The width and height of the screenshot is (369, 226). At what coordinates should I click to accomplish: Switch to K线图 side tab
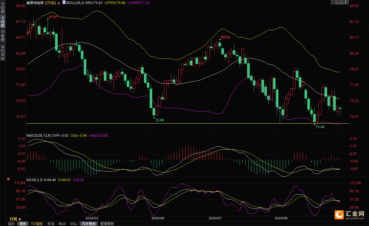pos(3,22)
